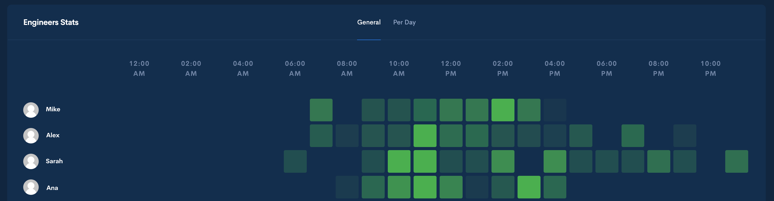Image resolution: width=774 pixels, height=201 pixels.
Task: Select Sarah's bright green 11 AM cell
Action: 425,161
